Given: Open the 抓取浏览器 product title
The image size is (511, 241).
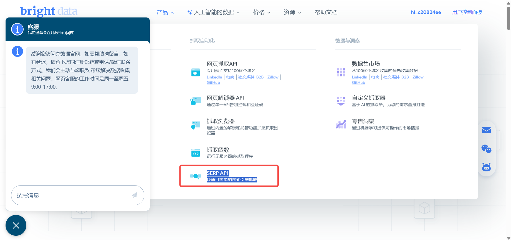Looking at the screenshot, I should tap(221, 121).
